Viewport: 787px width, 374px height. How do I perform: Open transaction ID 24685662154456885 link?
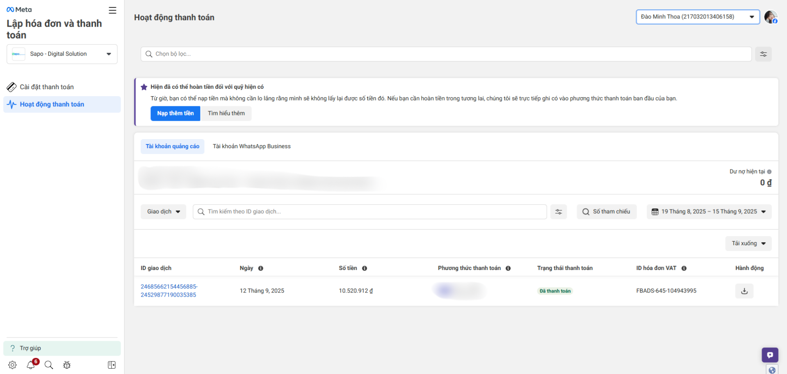169,291
